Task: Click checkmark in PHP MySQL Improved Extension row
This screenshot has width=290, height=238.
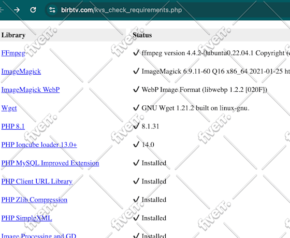Action: click(136, 163)
